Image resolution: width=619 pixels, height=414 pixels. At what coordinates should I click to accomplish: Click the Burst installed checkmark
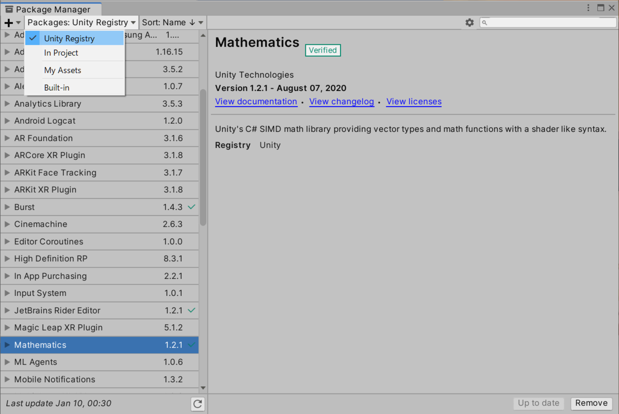click(191, 207)
